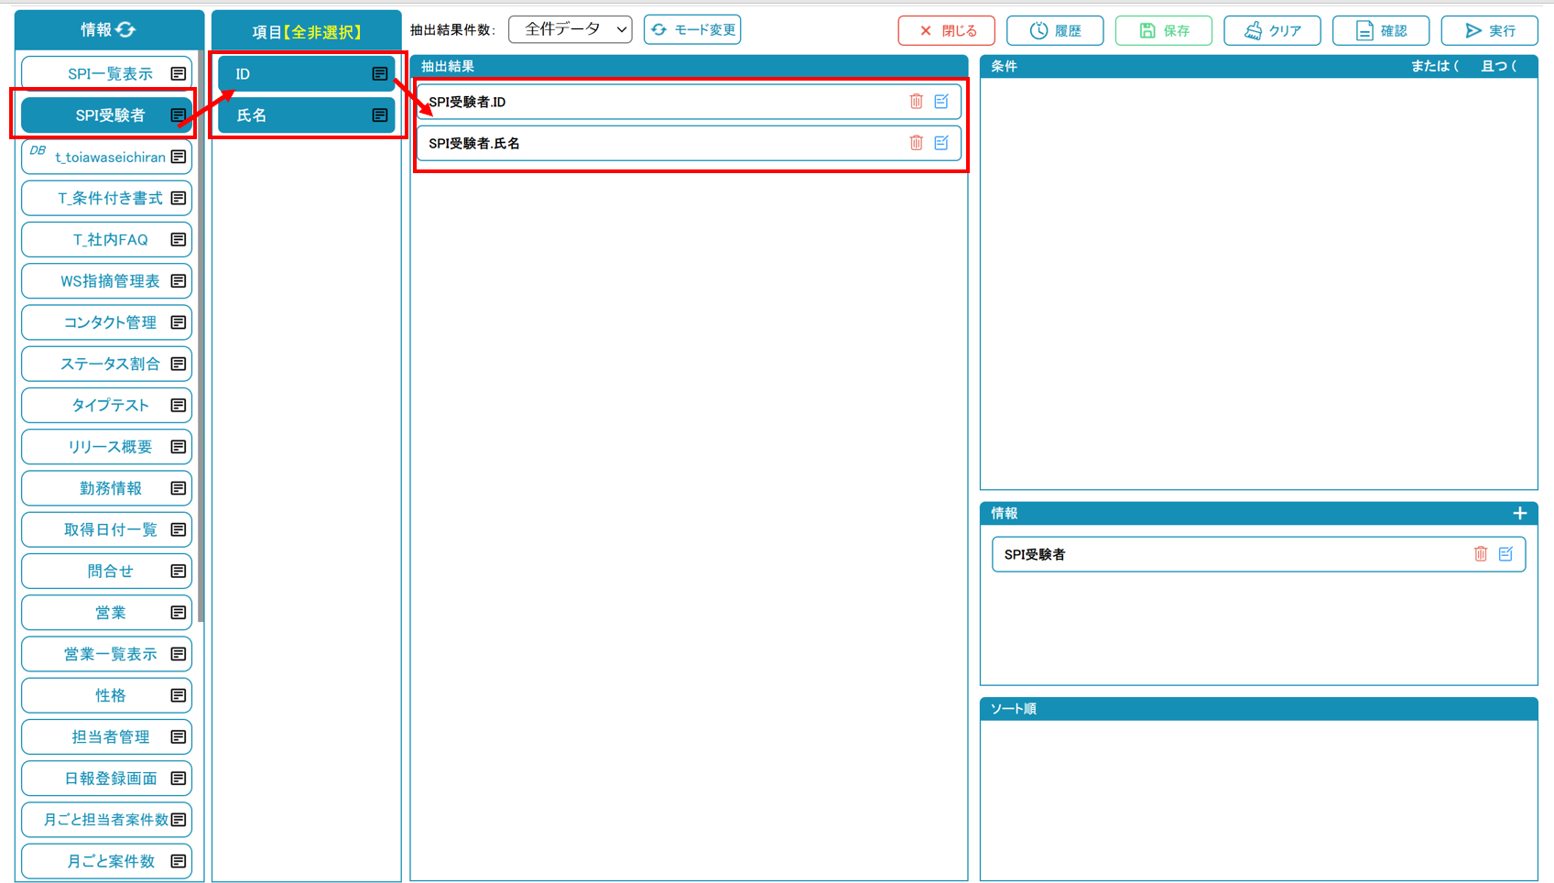Click the refresh icon beside 情報 header
Image resolution: width=1554 pixels, height=883 pixels.
click(x=125, y=29)
